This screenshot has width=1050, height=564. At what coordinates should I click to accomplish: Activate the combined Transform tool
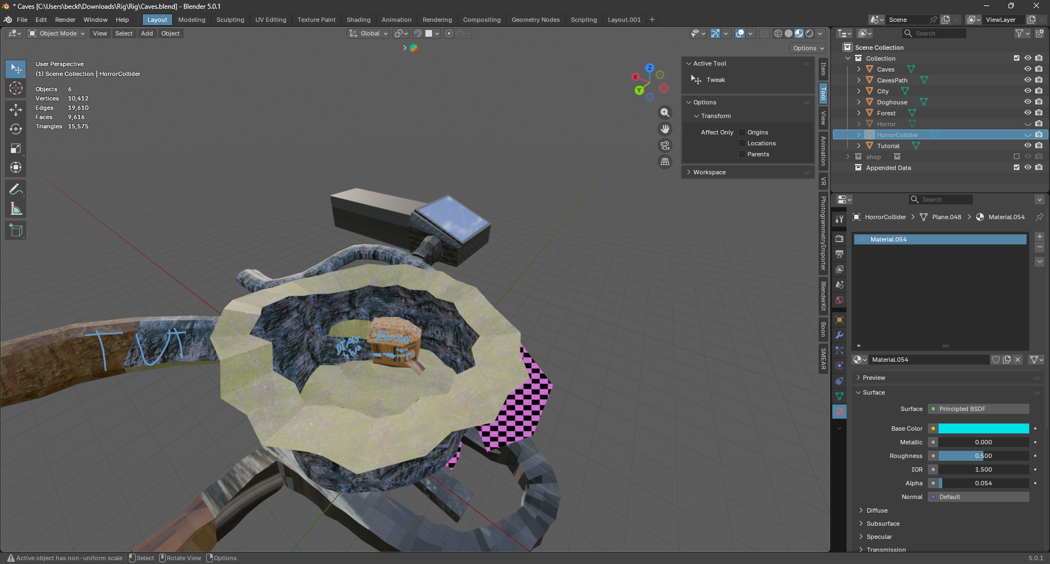pos(16,168)
